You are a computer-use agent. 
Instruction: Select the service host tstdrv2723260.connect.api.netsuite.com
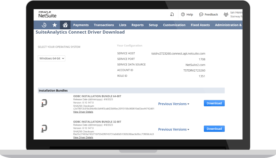coord(178,53)
